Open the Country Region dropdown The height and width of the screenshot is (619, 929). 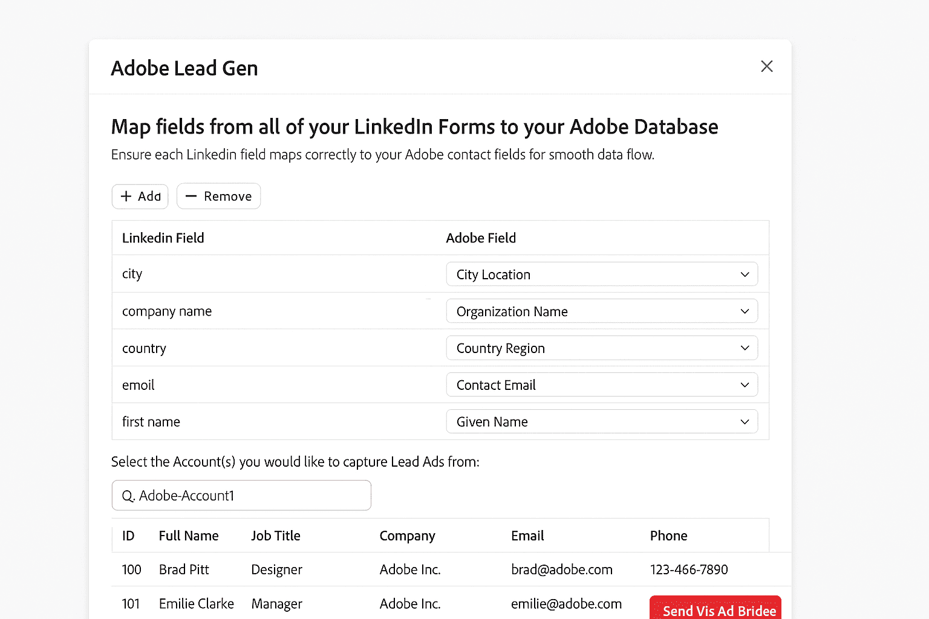(602, 348)
